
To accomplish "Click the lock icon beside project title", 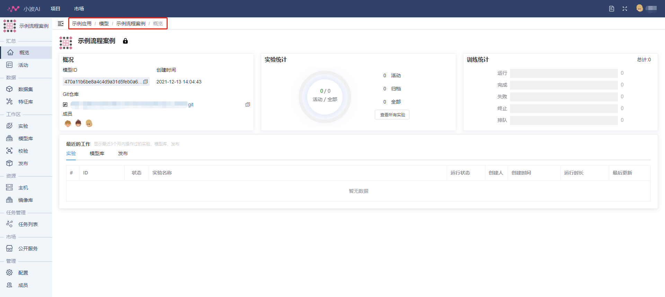I will [x=125, y=41].
